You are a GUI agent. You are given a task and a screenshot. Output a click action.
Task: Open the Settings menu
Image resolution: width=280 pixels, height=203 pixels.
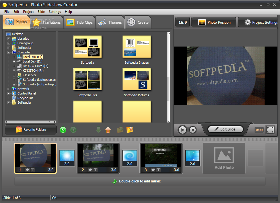click(x=55, y=12)
